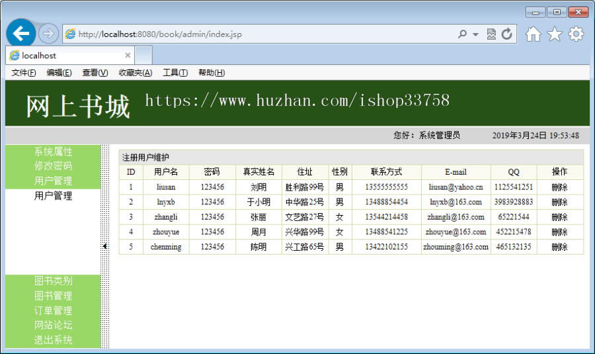Open Favorites with the star icon
Image resolution: width=595 pixels, height=354 pixels.
(555, 34)
